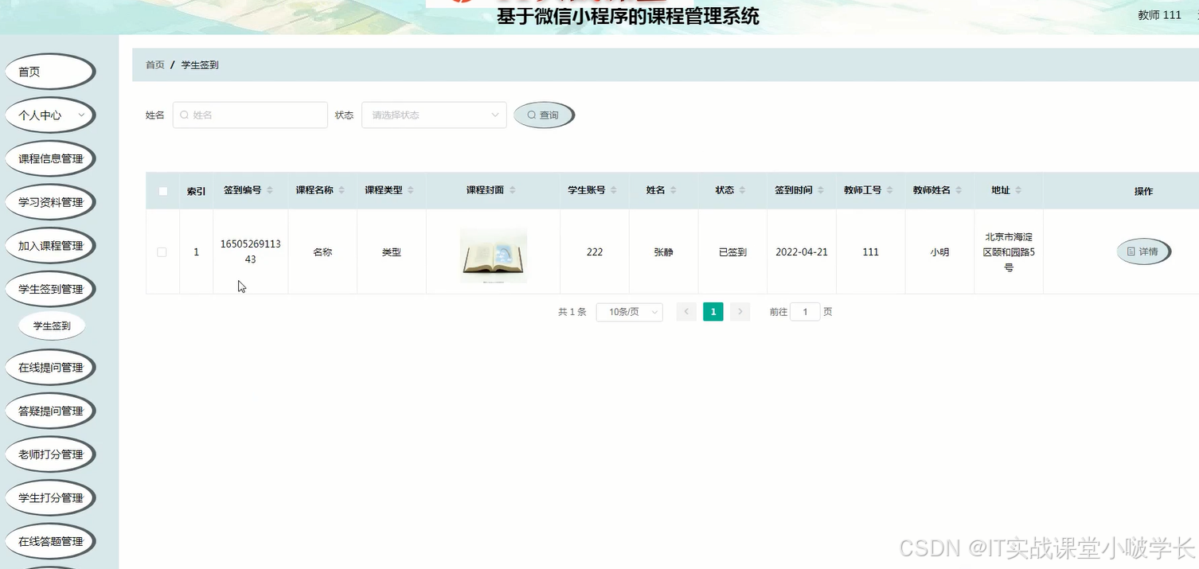Sort by 姓名 column arrows
This screenshot has width=1199, height=569.
673,191
